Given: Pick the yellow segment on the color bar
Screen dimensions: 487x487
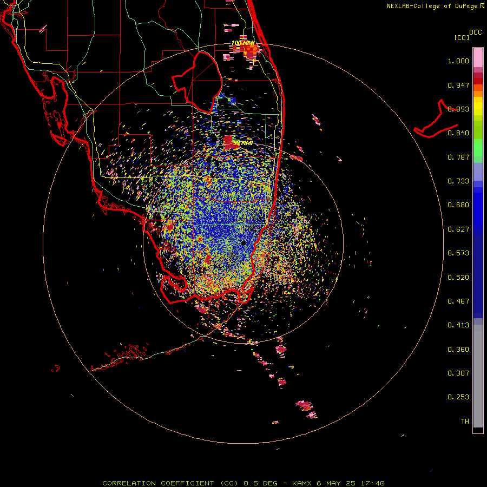Looking at the screenshot, I should pos(478,106).
